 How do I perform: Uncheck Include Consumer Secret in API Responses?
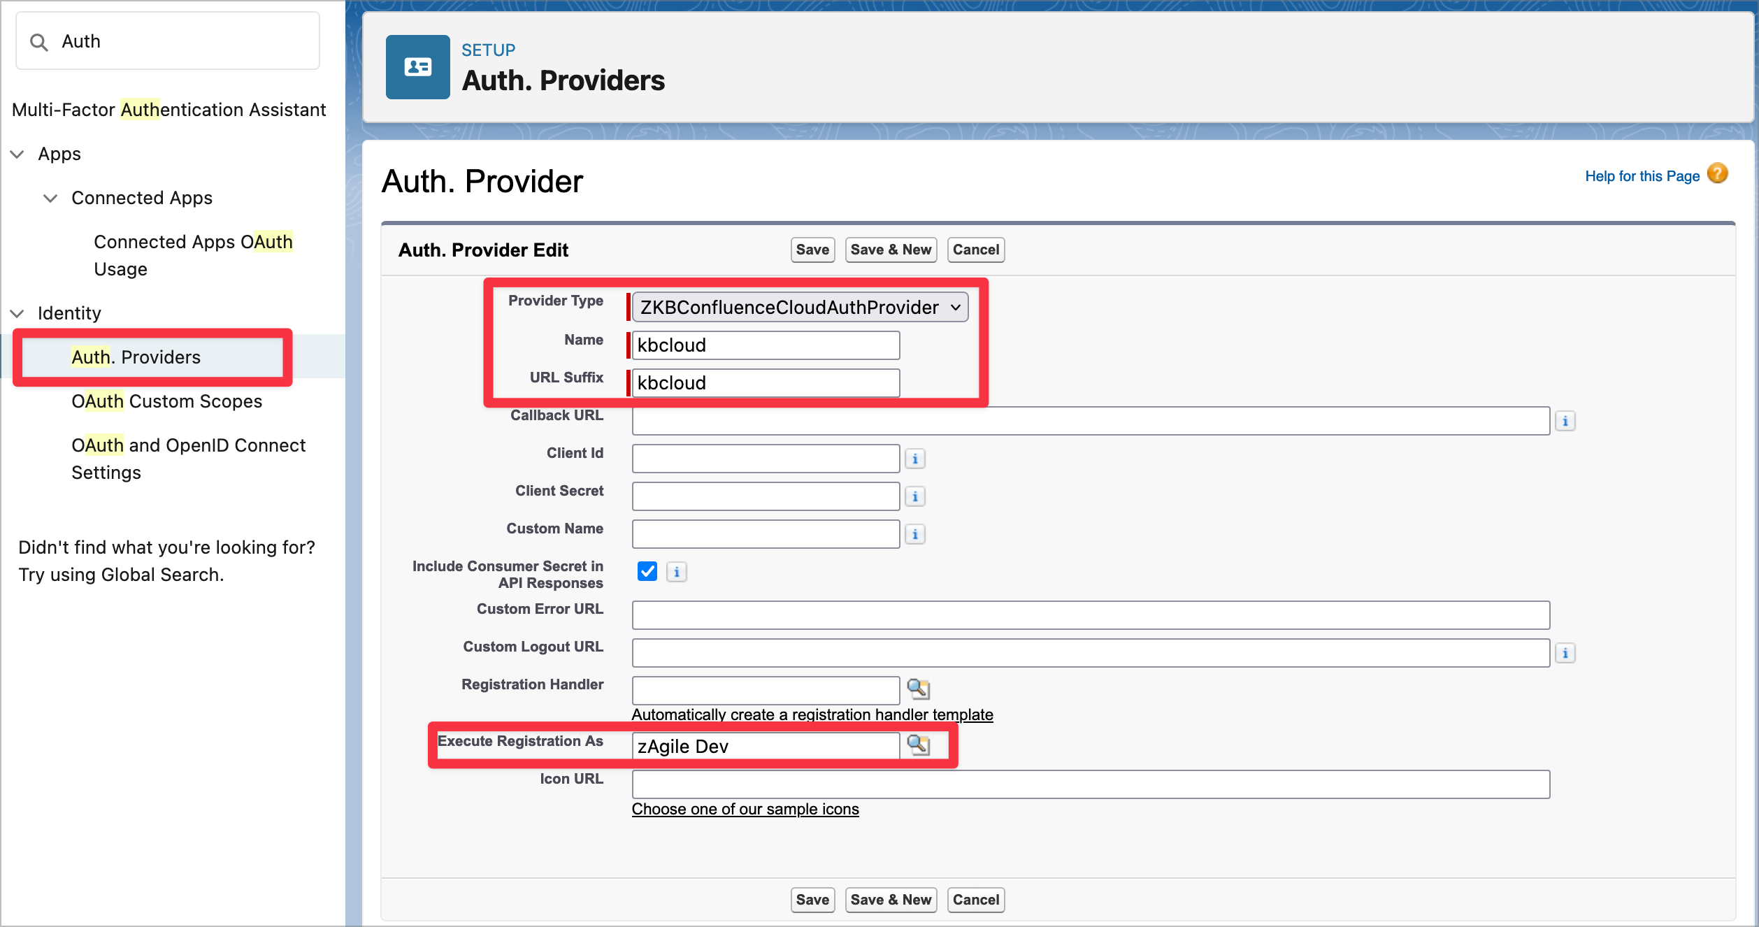click(x=647, y=571)
